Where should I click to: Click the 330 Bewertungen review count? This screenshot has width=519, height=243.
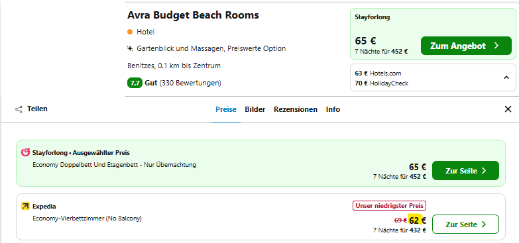pos(190,83)
